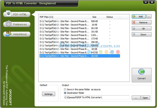157x108 pixels.
Task: Click the ellipsis button next to Add
Action: click(x=149, y=17)
